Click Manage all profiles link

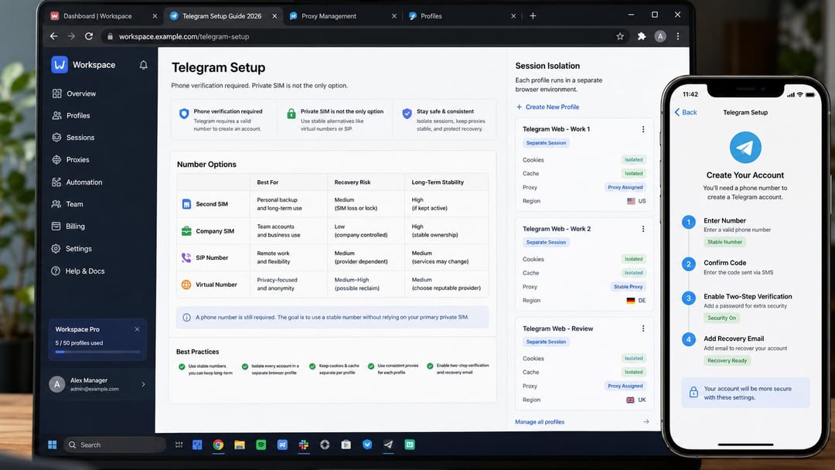(x=540, y=421)
